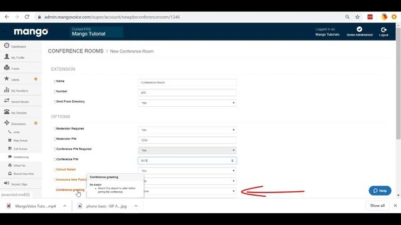The image size is (401, 225).
Task: Open the MangoVoice Tuto mp4 download
Action: pyautogui.click(x=35, y=206)
